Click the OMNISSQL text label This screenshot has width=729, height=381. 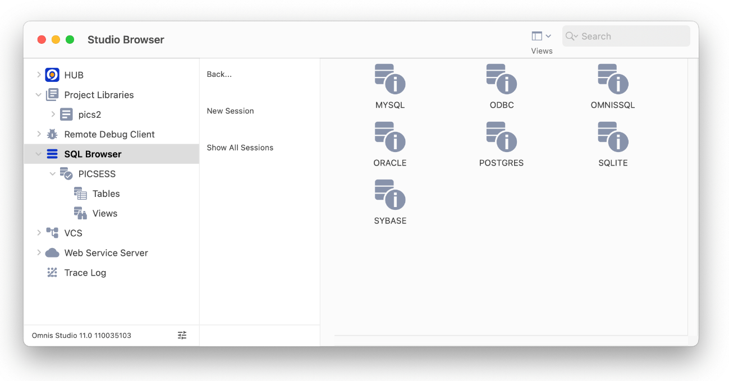coord(613,105)
